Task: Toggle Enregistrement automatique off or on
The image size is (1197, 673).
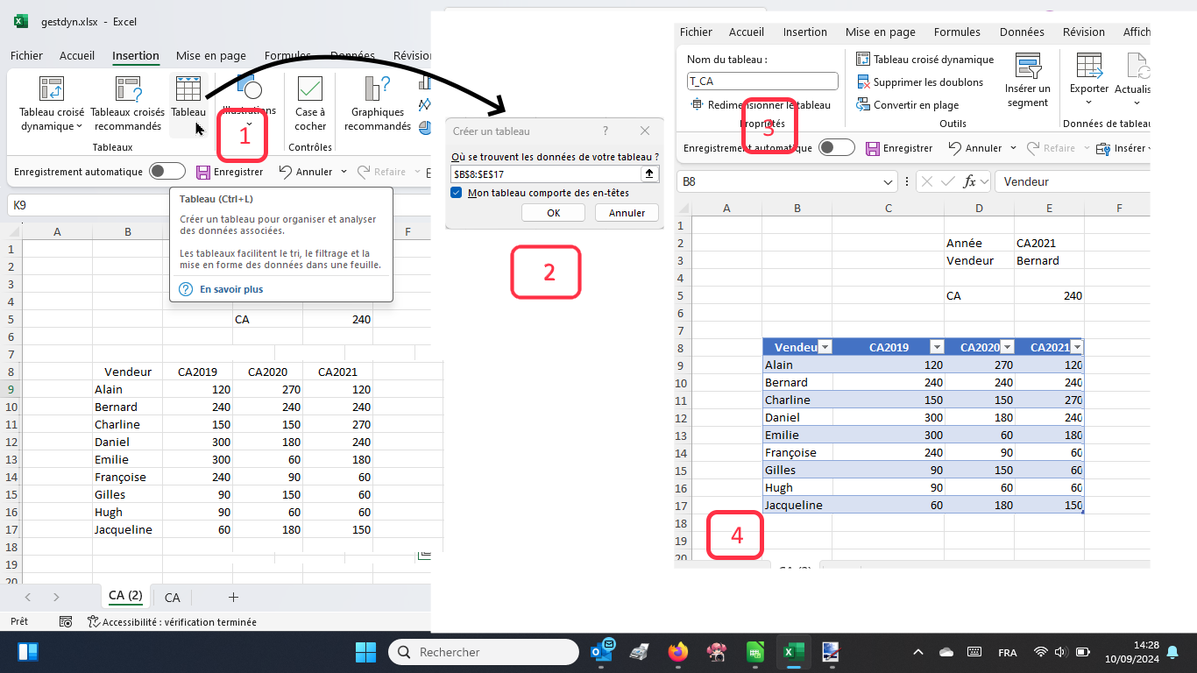Action: (166, 172)
